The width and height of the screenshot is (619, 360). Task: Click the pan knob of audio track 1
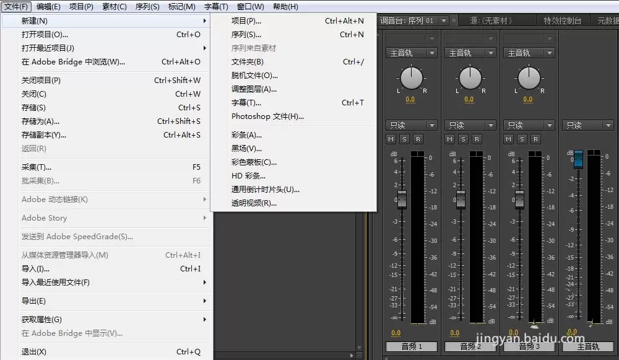(x=411, y=78)
